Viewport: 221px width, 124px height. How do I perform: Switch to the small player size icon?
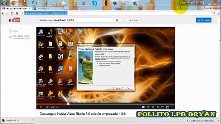pyautogui.click(x=163, y=107)
